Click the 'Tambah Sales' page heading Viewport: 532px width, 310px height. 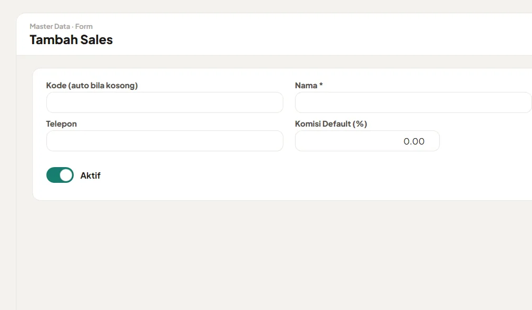(71, 39)
